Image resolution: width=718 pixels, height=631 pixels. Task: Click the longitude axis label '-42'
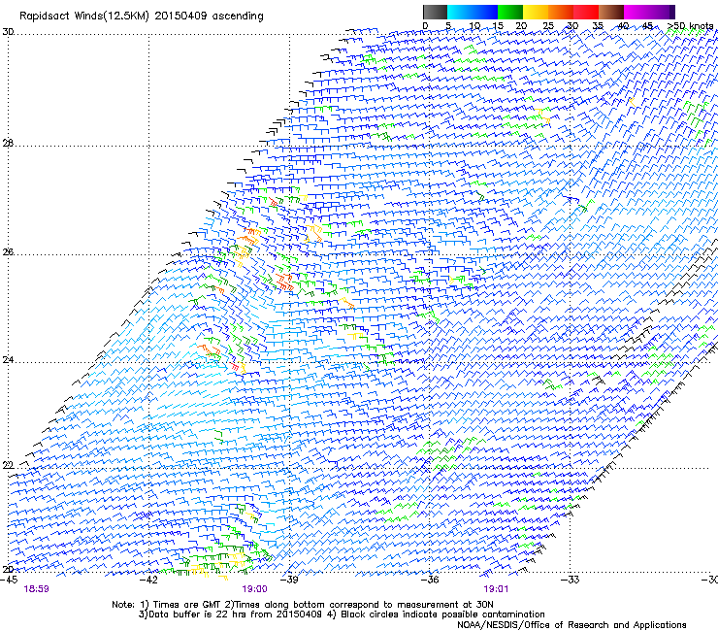(x=148, y=580)
